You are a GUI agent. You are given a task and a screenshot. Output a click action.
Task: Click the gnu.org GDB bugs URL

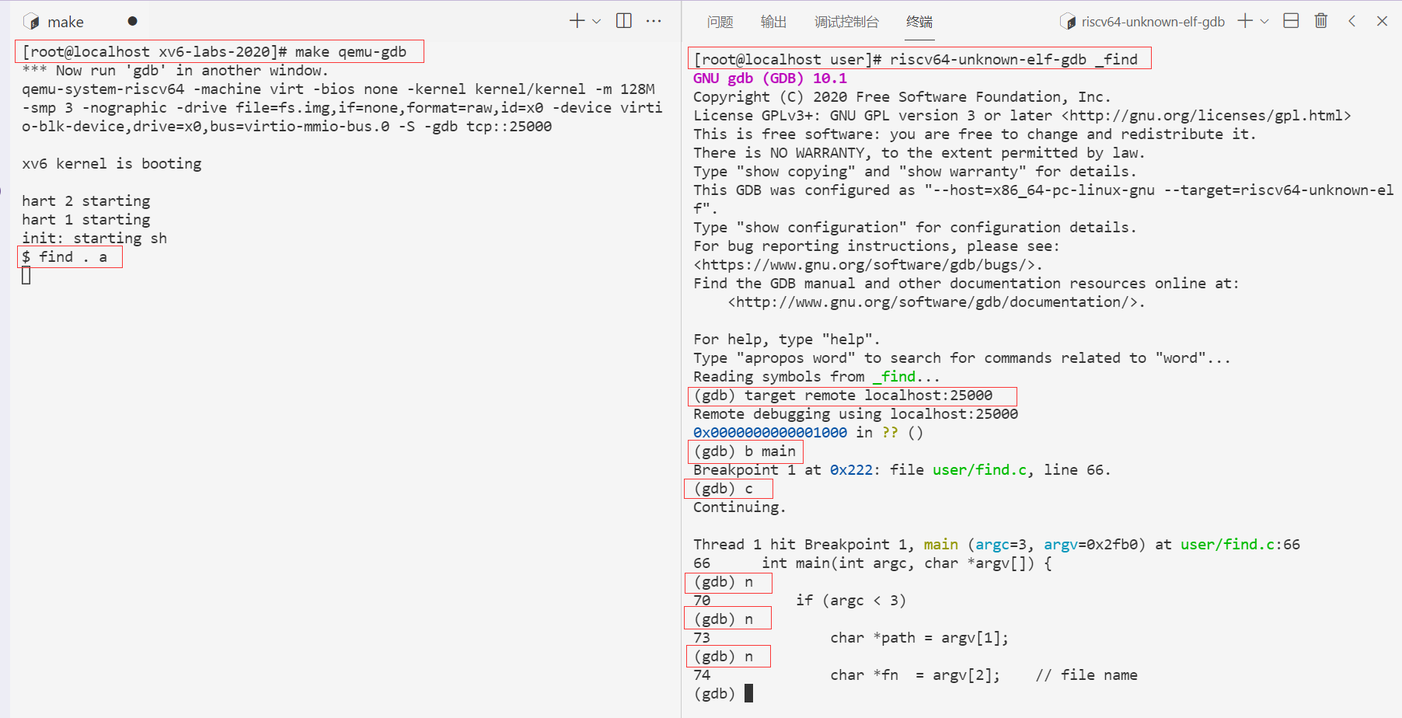pos(867,264)
